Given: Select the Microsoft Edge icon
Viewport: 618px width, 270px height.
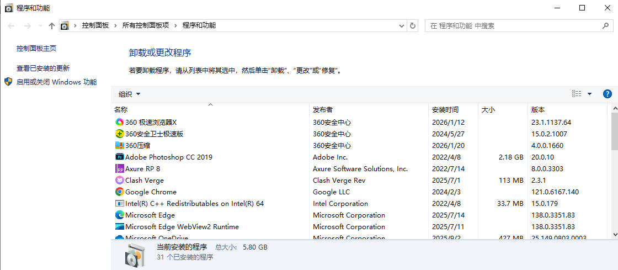Looking at the screenshot, I should (119, 215).
